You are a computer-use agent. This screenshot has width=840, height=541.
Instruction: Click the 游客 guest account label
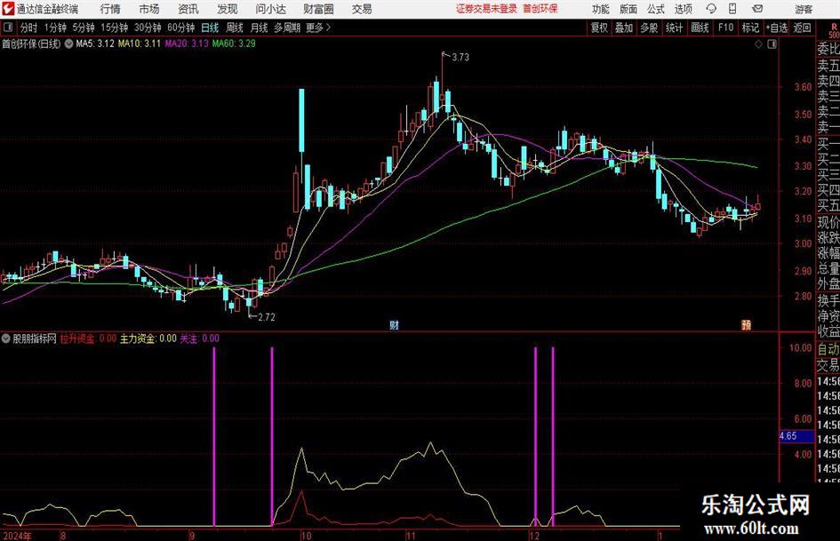point(803,9)
